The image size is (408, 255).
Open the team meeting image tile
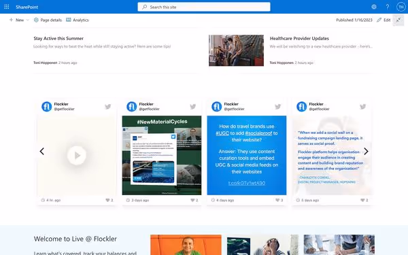[339, 245]
